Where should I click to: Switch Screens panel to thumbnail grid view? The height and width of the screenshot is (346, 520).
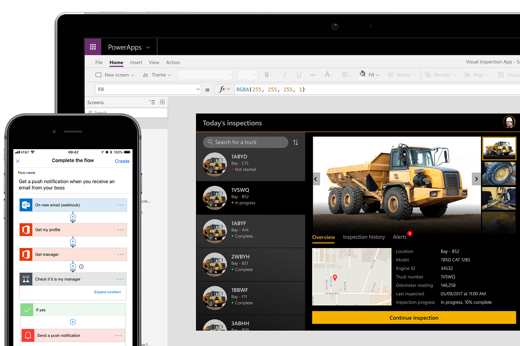coord(162,102)
